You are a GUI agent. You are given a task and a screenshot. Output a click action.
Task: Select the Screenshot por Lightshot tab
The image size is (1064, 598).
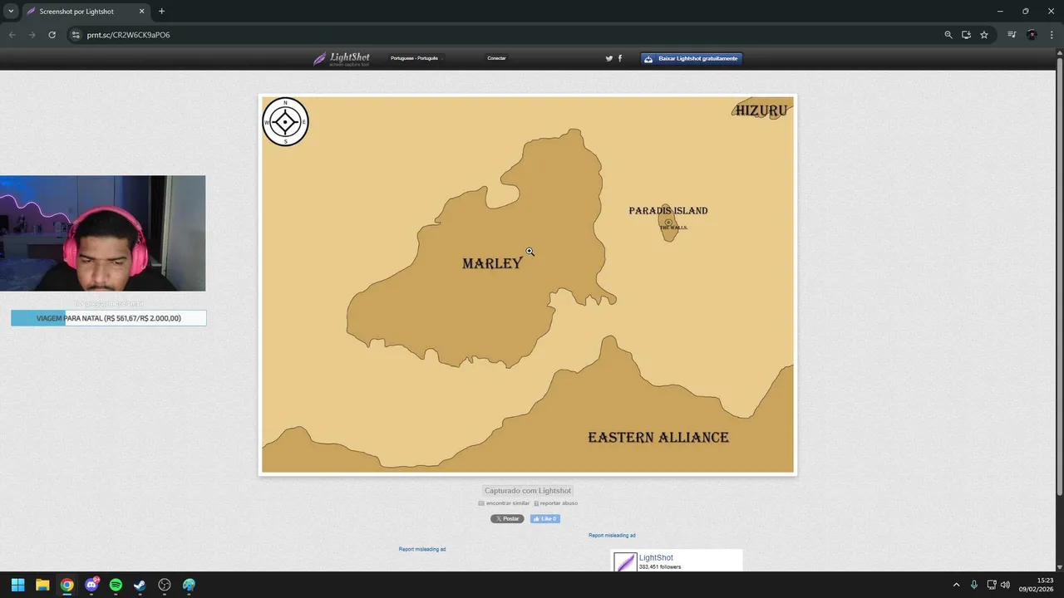(86, 12)
